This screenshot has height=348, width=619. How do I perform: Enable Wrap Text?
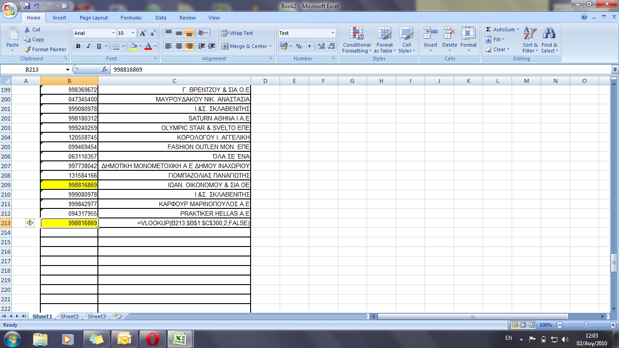tap(237, 33)
